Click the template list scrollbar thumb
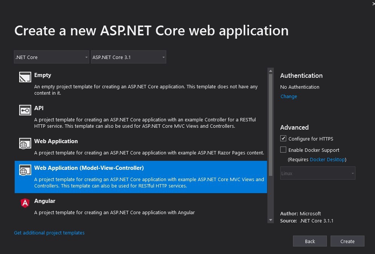375x254 pixels. 270,125
